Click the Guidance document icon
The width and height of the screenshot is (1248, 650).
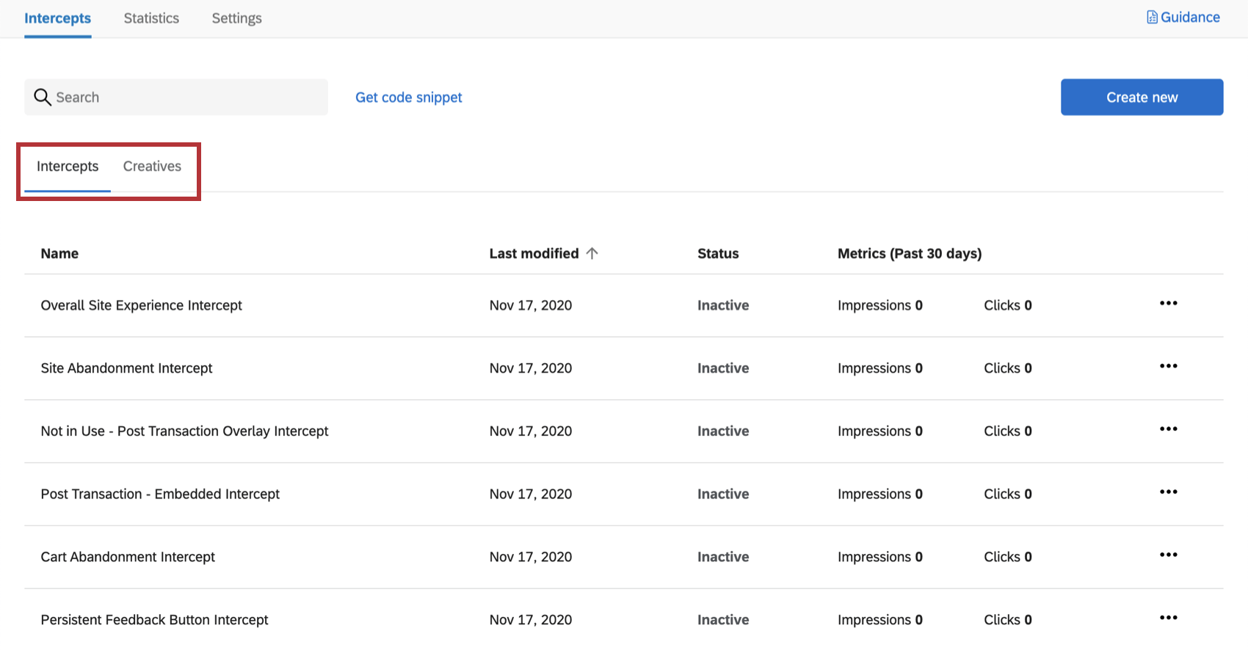[1152, 17]
